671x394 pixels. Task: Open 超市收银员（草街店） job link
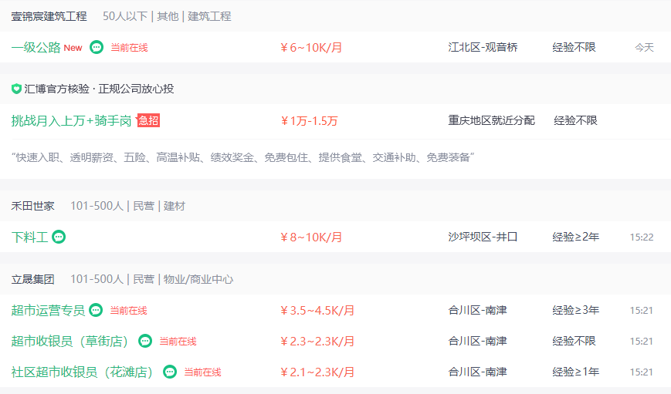tap(70, 341)
